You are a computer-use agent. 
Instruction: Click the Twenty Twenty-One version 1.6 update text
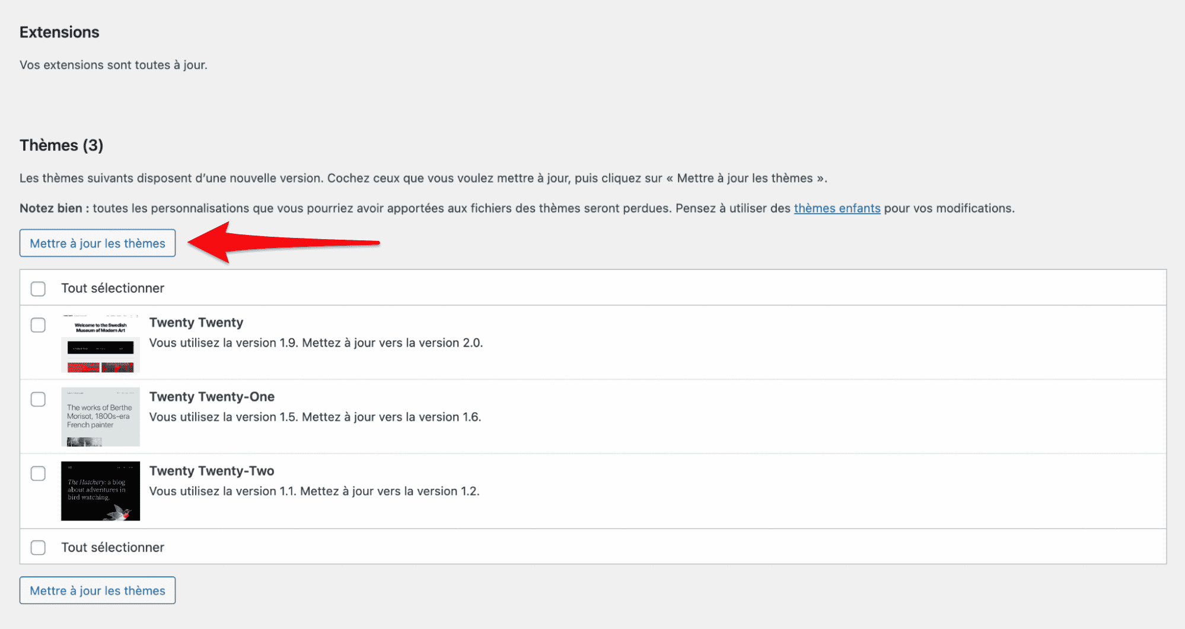[316, 417]
